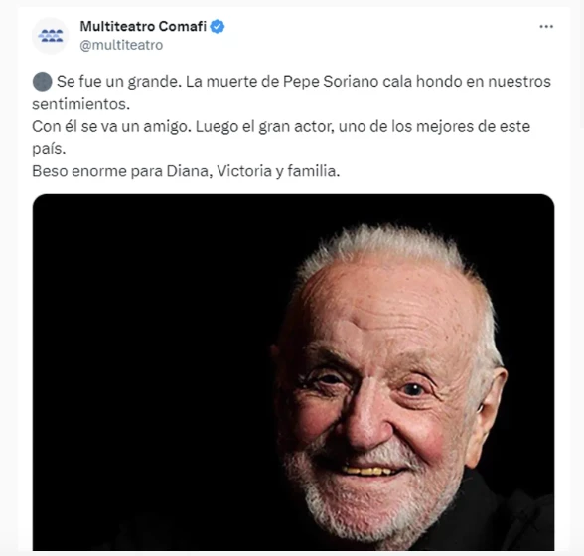Open the Multiteatro Comafi display name
This screenshot has height=556, width=584.
click(x=143, y=27)
